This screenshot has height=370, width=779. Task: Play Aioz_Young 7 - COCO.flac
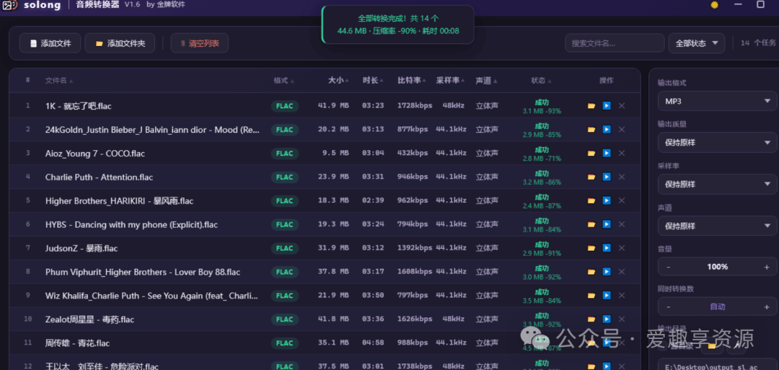pyautogui.click(x=606, y=153)
